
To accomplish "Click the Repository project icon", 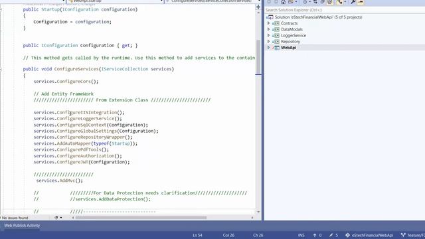I will (276, 41).
